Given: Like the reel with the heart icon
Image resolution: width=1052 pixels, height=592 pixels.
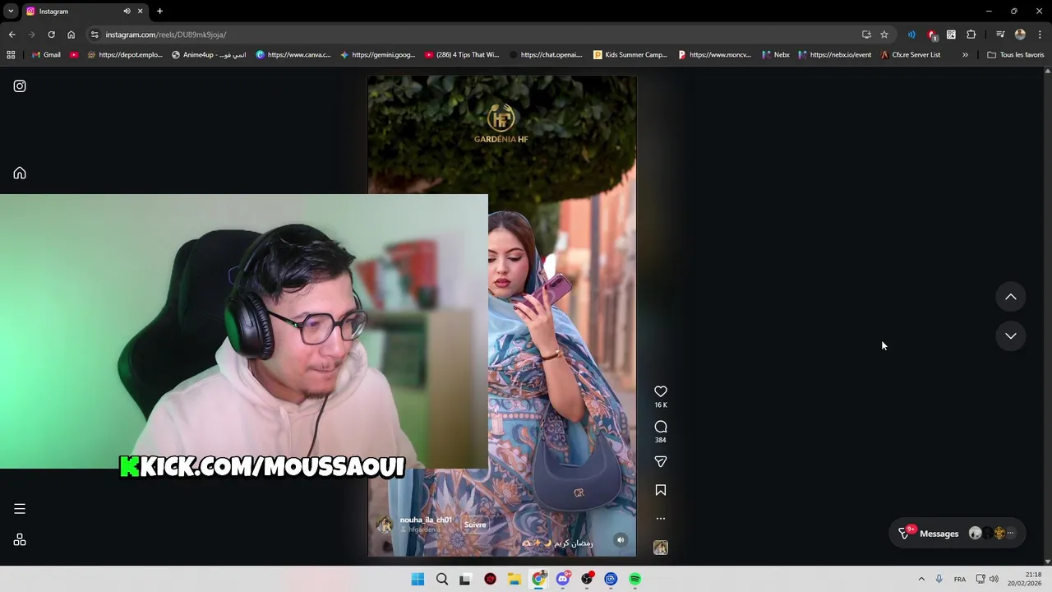Looking at the screenshot, I should tap(661, 391).
